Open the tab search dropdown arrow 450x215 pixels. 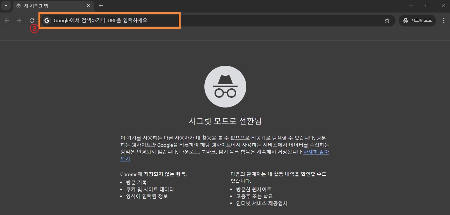[6, 6]
